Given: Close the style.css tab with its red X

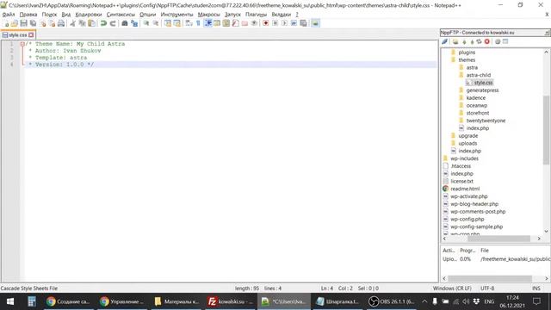Looking at the screenshot, I should pos(31,34).
